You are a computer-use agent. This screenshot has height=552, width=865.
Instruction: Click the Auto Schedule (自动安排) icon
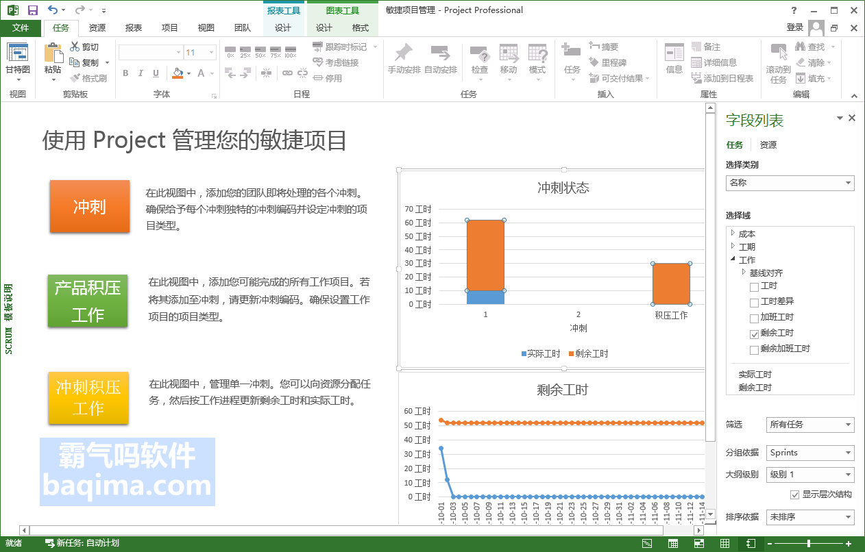pos(440,53)
